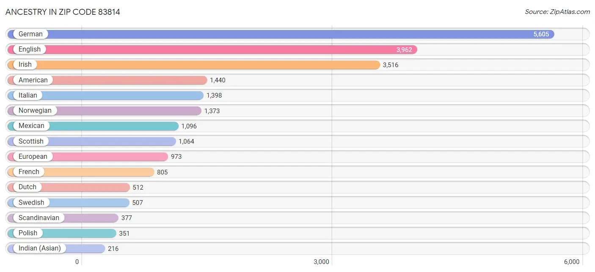
Task: Click the German bar label
Action: 30,34
